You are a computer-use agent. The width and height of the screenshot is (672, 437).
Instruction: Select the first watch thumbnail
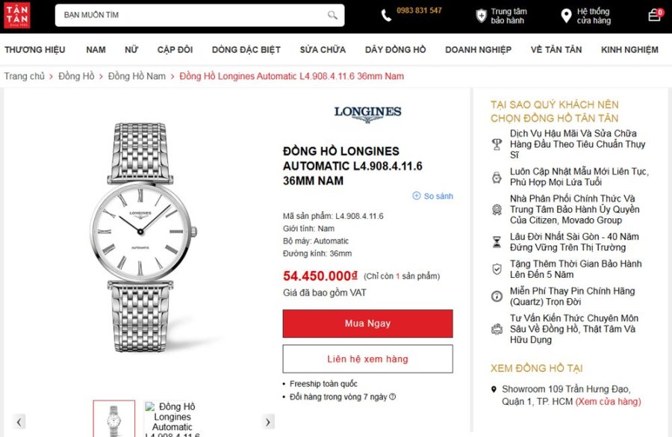[114, 419]
